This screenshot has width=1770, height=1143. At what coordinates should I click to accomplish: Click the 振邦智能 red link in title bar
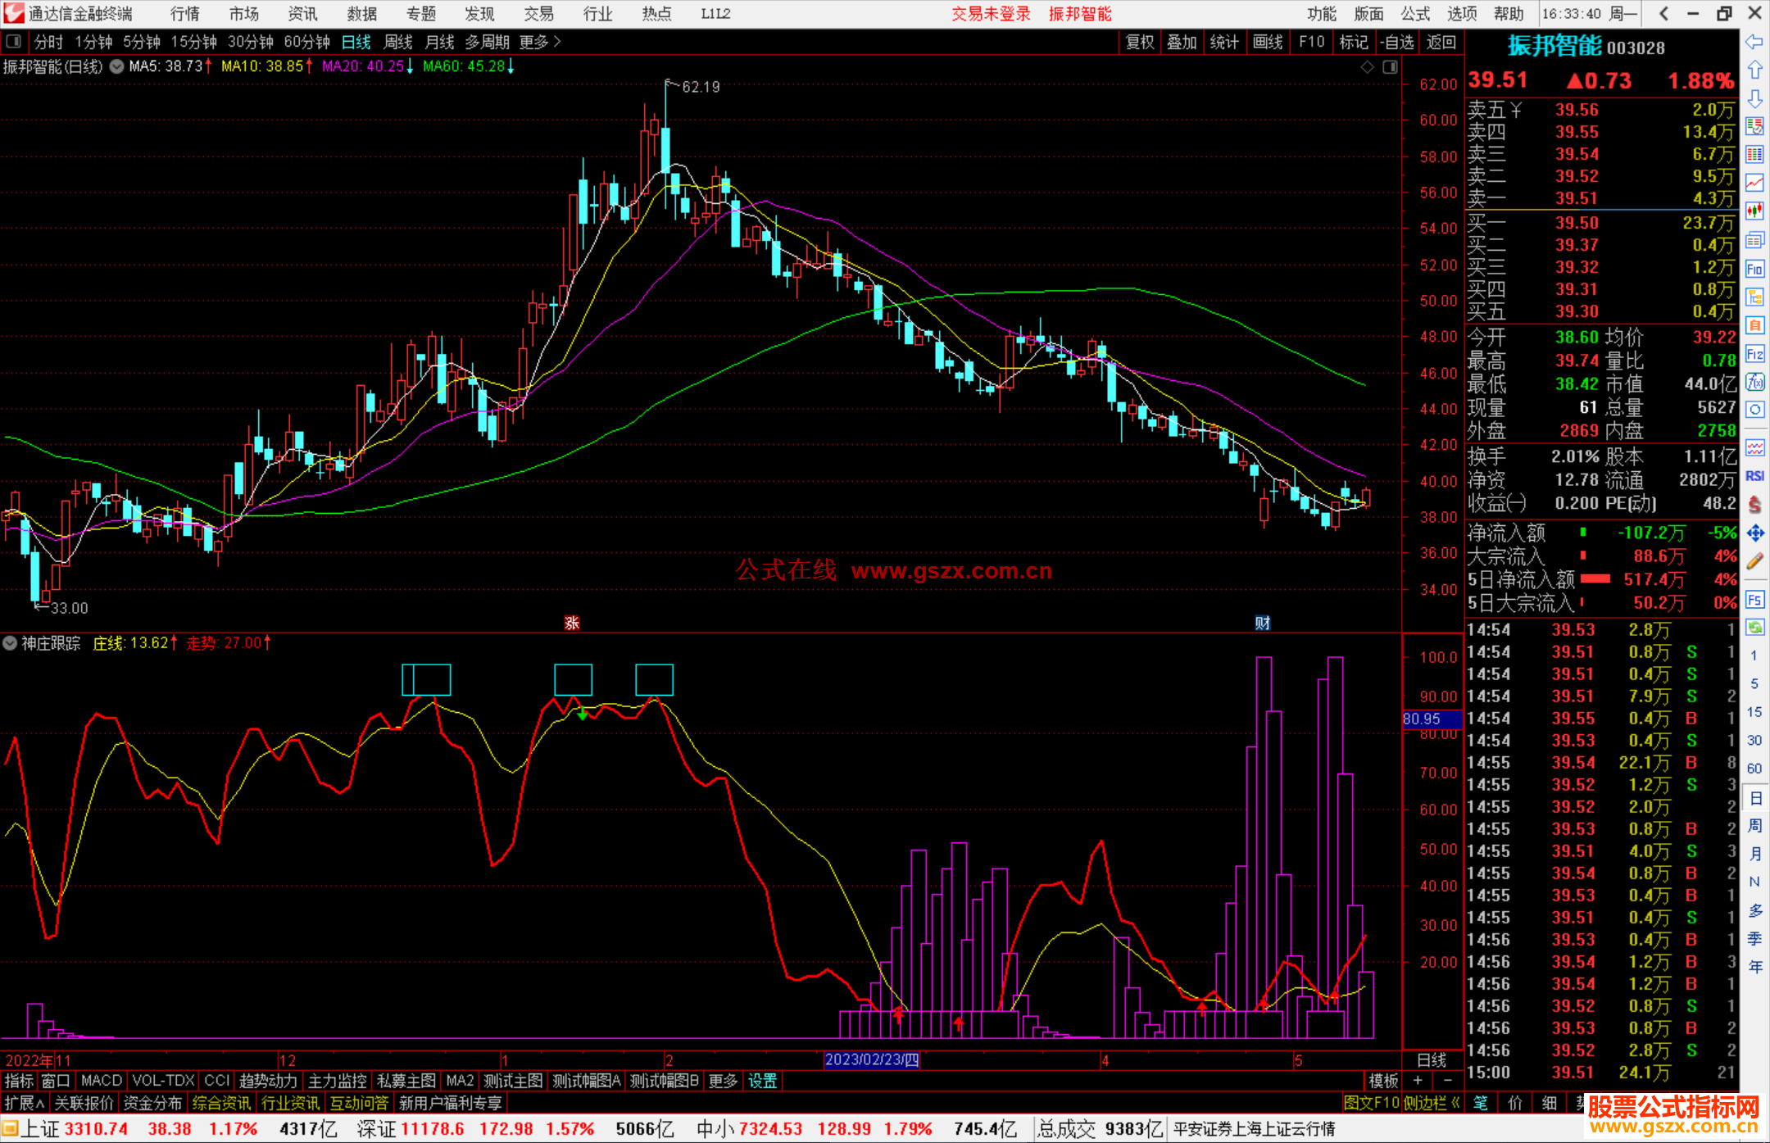click(1080, 14)
